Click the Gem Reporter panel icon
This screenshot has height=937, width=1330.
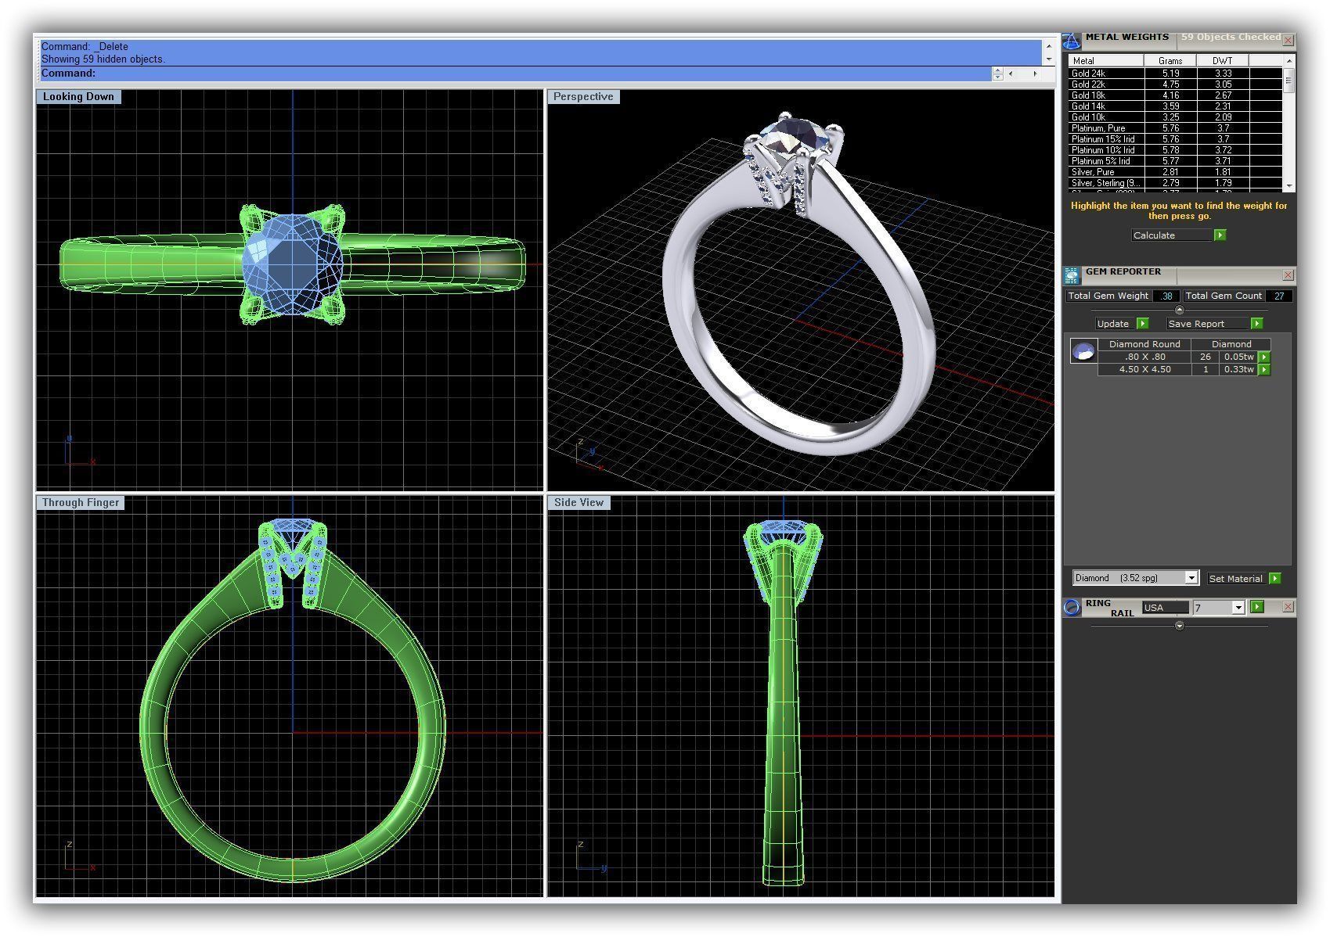(x=1072, y=275)
